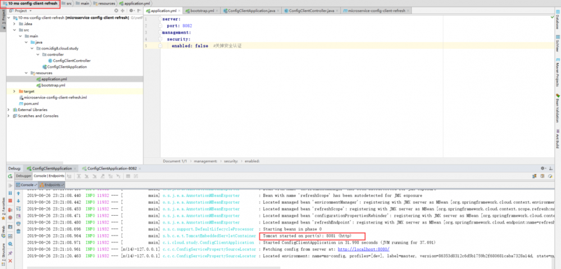Click the resources breadcrumb in navigation bar

click(105, 3)
